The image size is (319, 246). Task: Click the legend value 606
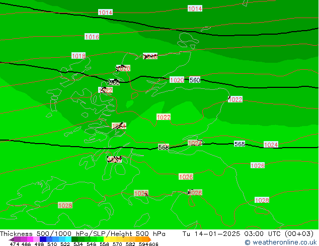153,244
